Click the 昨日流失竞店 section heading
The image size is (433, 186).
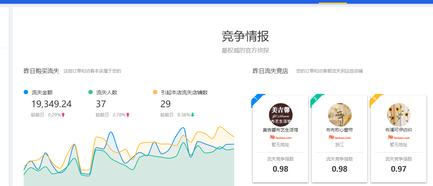click(270, 71)
